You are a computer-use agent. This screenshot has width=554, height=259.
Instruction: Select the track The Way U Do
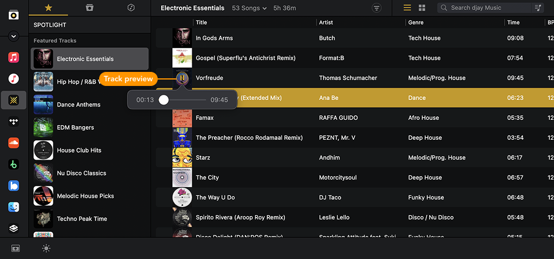(215, 198)
